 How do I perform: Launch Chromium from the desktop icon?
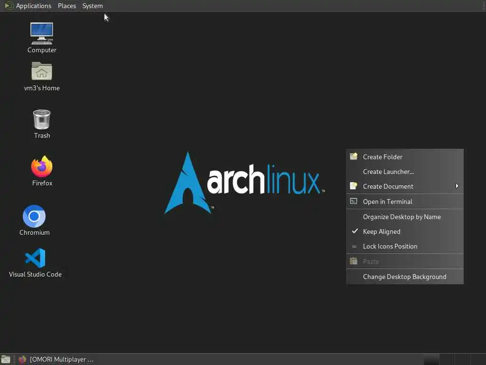coord(34,220)
